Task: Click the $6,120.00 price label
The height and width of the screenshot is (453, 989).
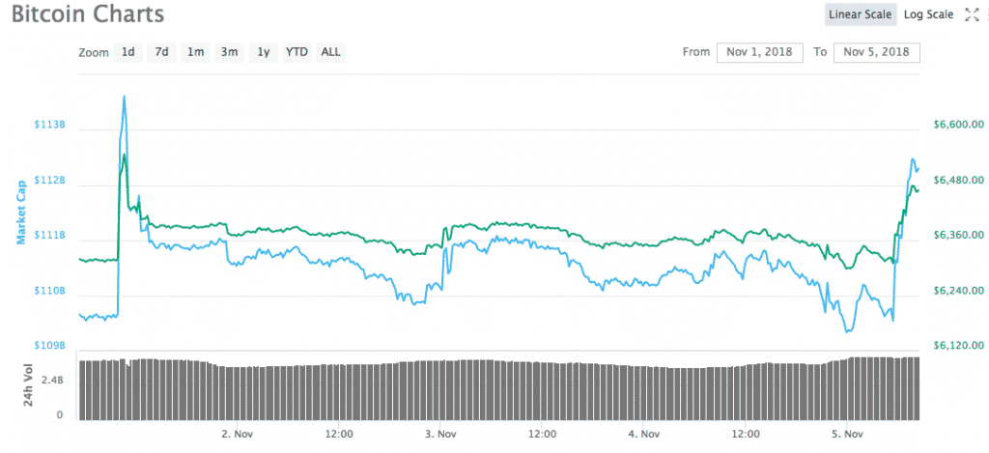Action: click(x=958, y=346)
